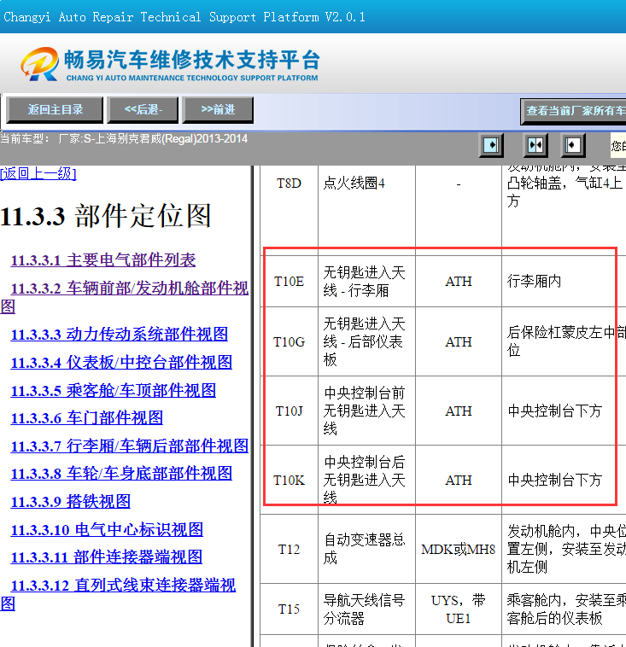Go back with the <<后退- button
The width and height of the screenshot is (626, 647).
[x=143, y=110]
